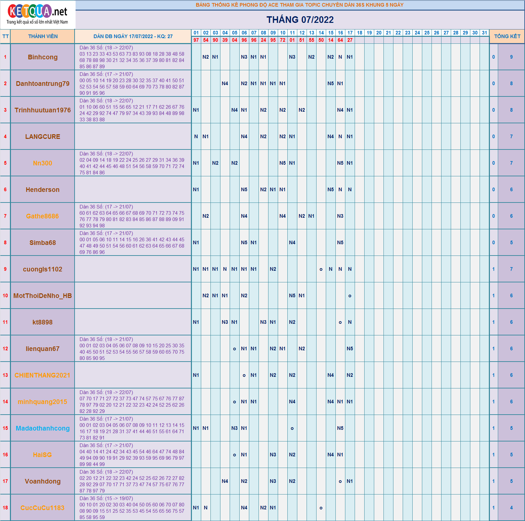525x521 pixels.
Task: Click Danhtoantrung79's N5 on day 15
Action: 331,84
